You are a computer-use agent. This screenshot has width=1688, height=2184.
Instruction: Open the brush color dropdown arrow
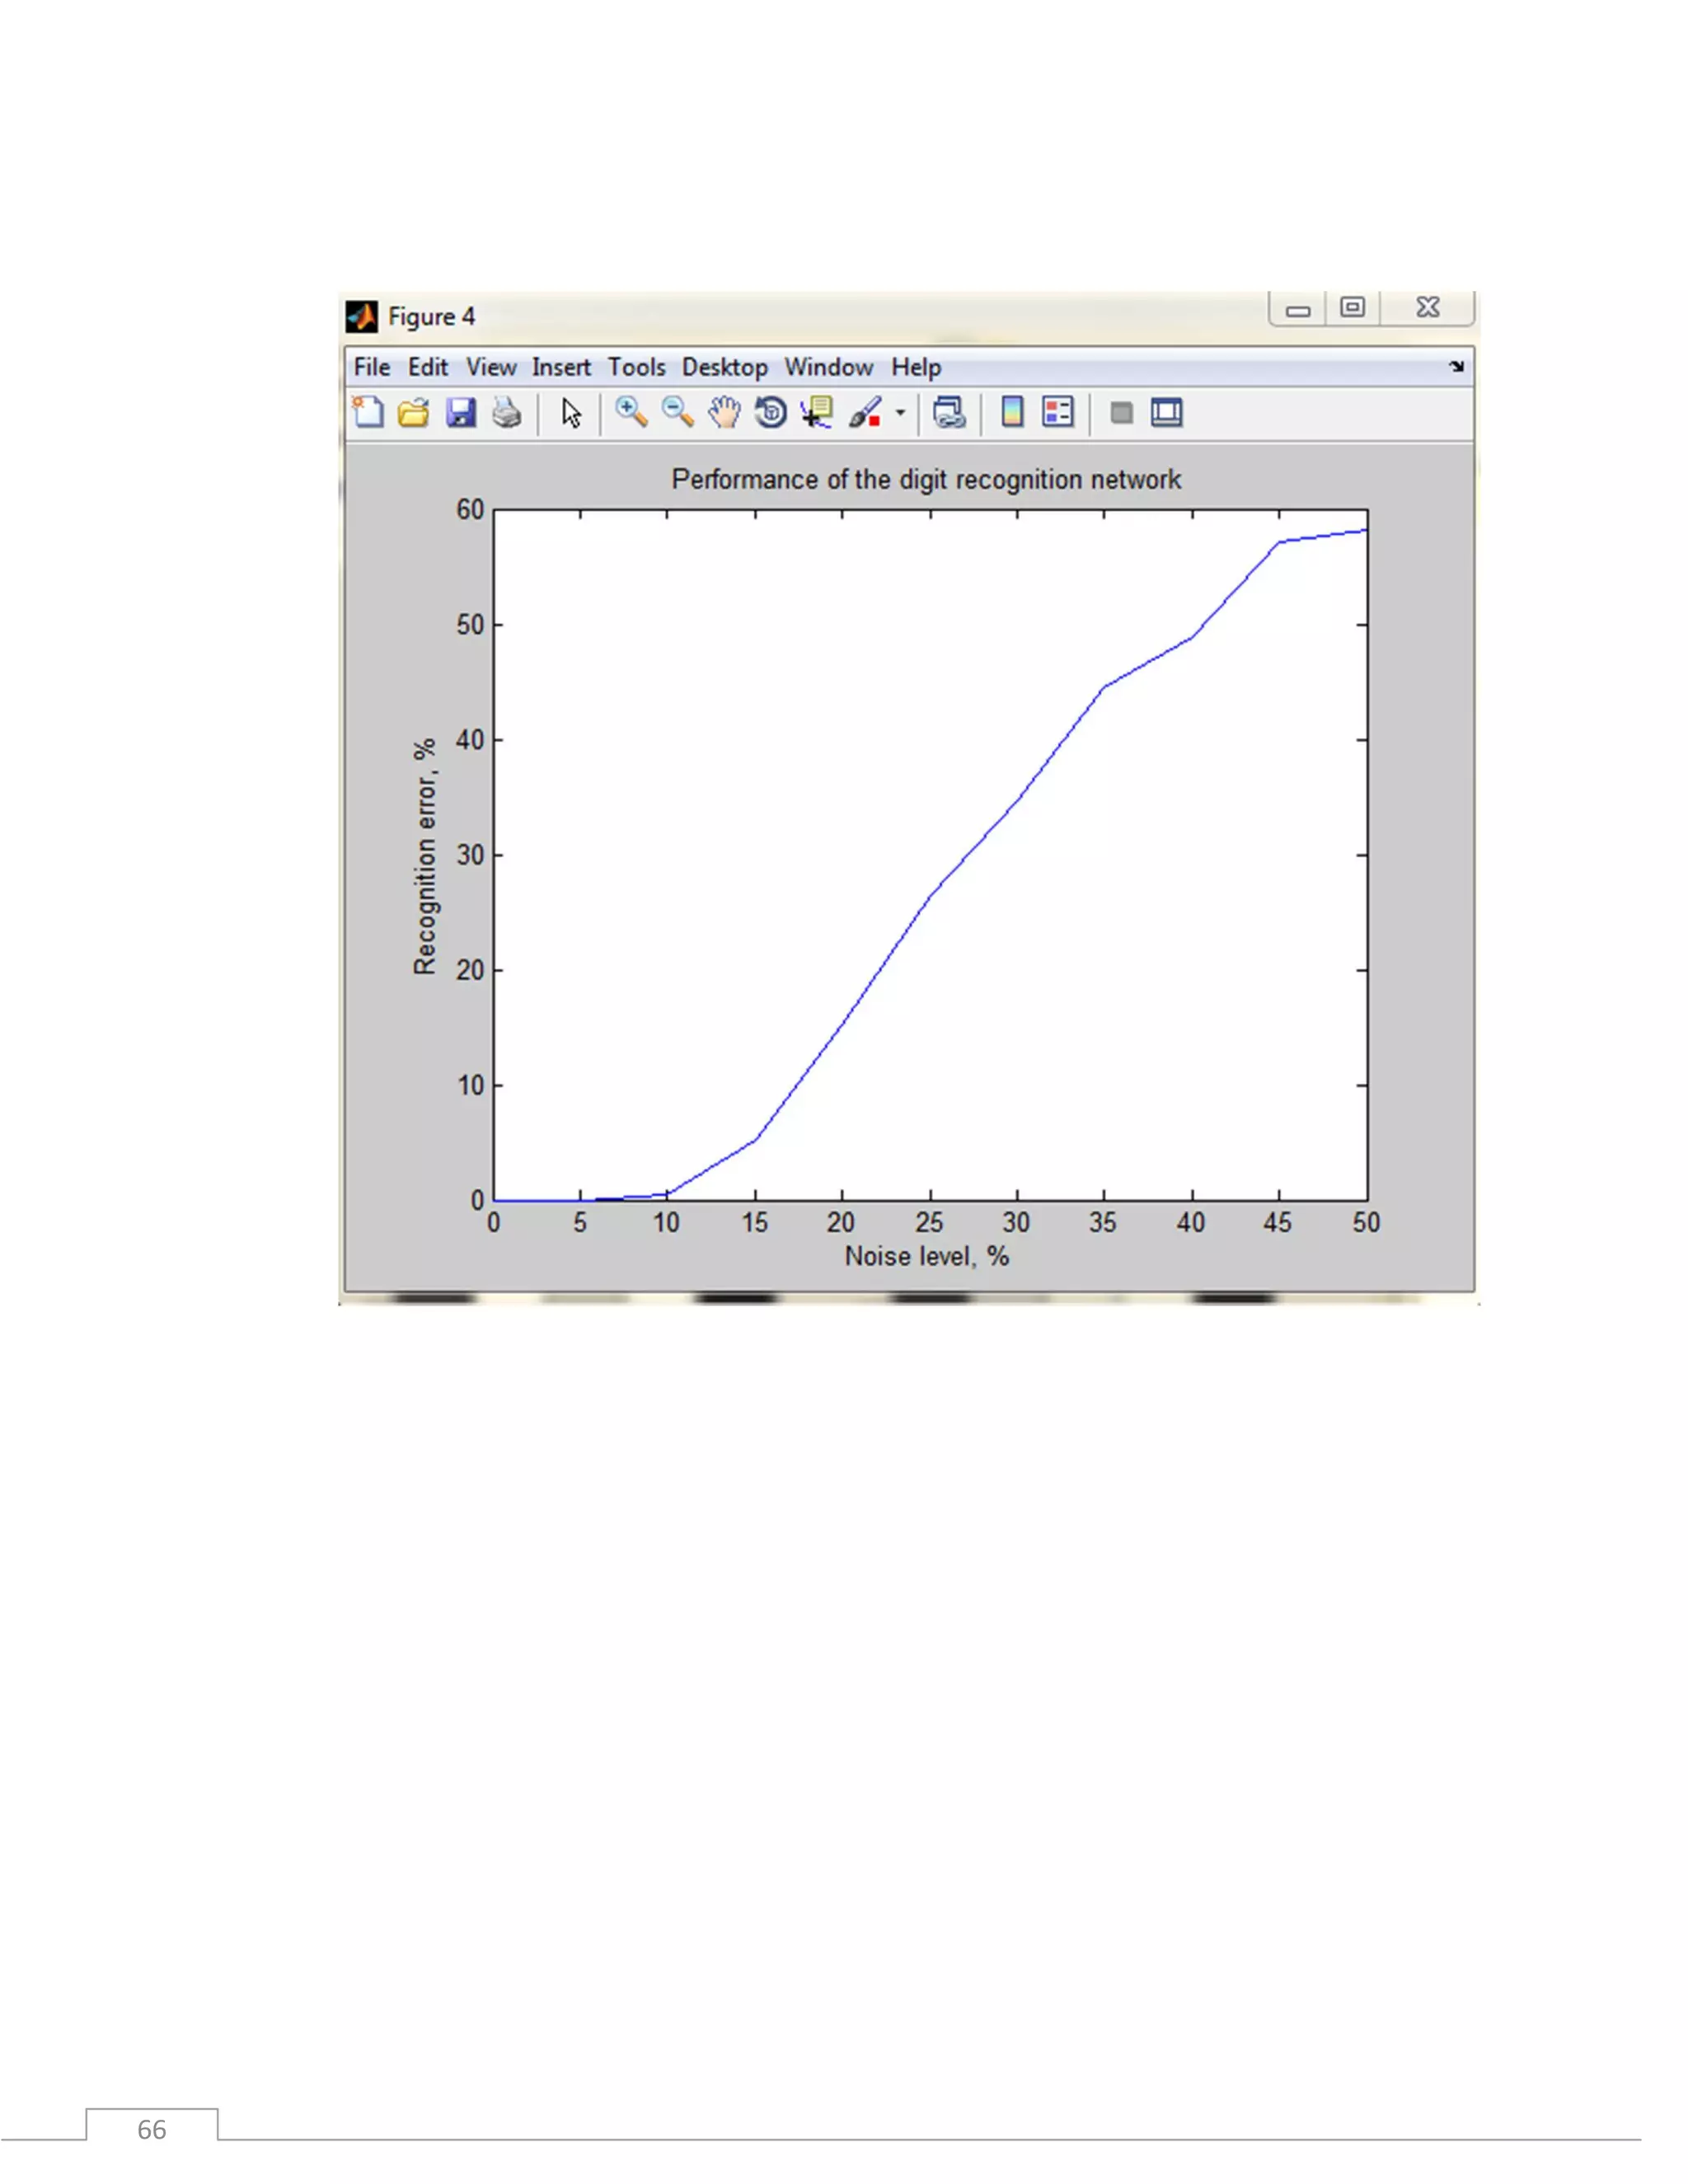click(x=900, y=412)
